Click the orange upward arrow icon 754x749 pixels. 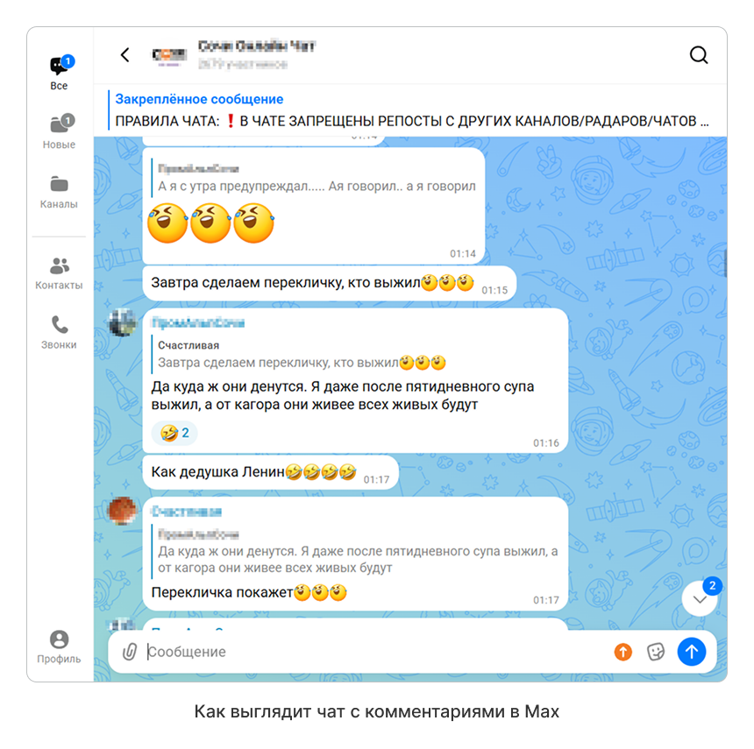(623, 652)
